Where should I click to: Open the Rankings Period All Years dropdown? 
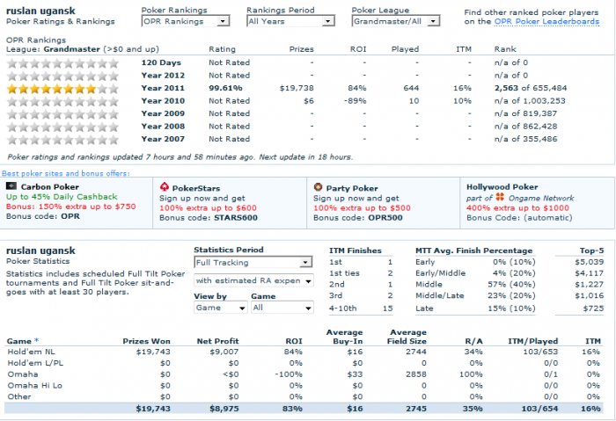pos(290,21)
